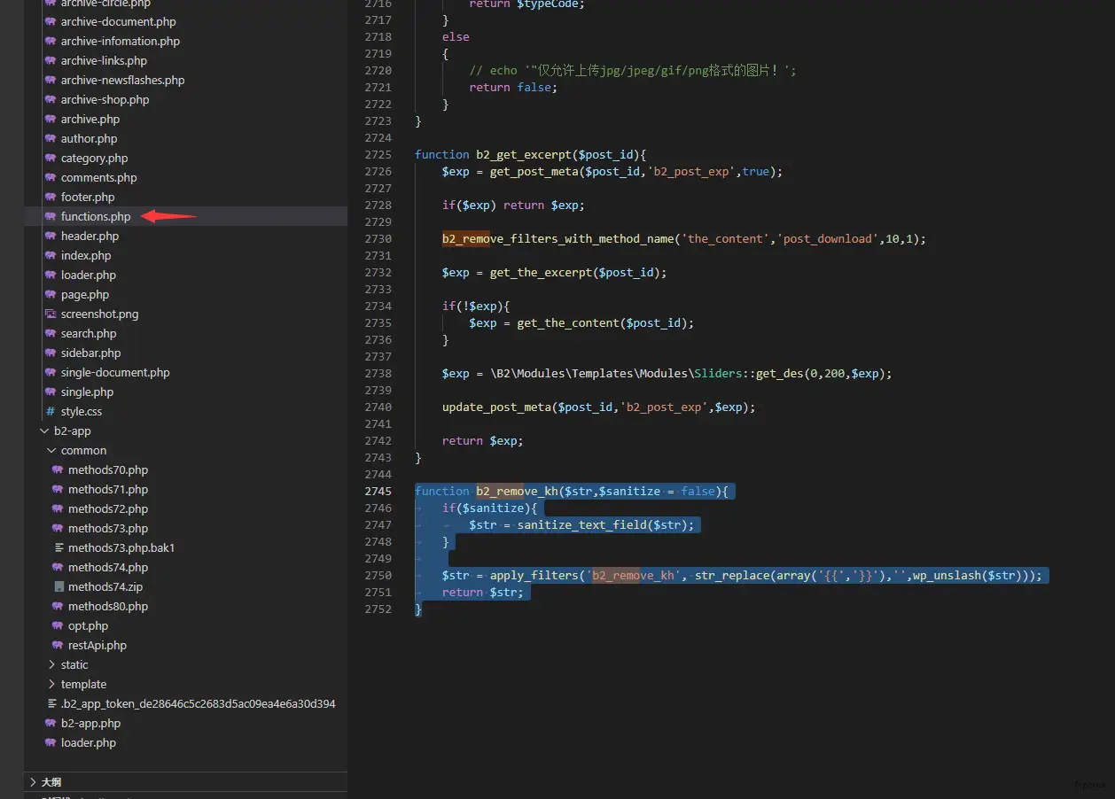Click PHP icon beside restApi.php
This screenshot has width=1115, height=799.
pyautogui.click(x=58, y=645)
